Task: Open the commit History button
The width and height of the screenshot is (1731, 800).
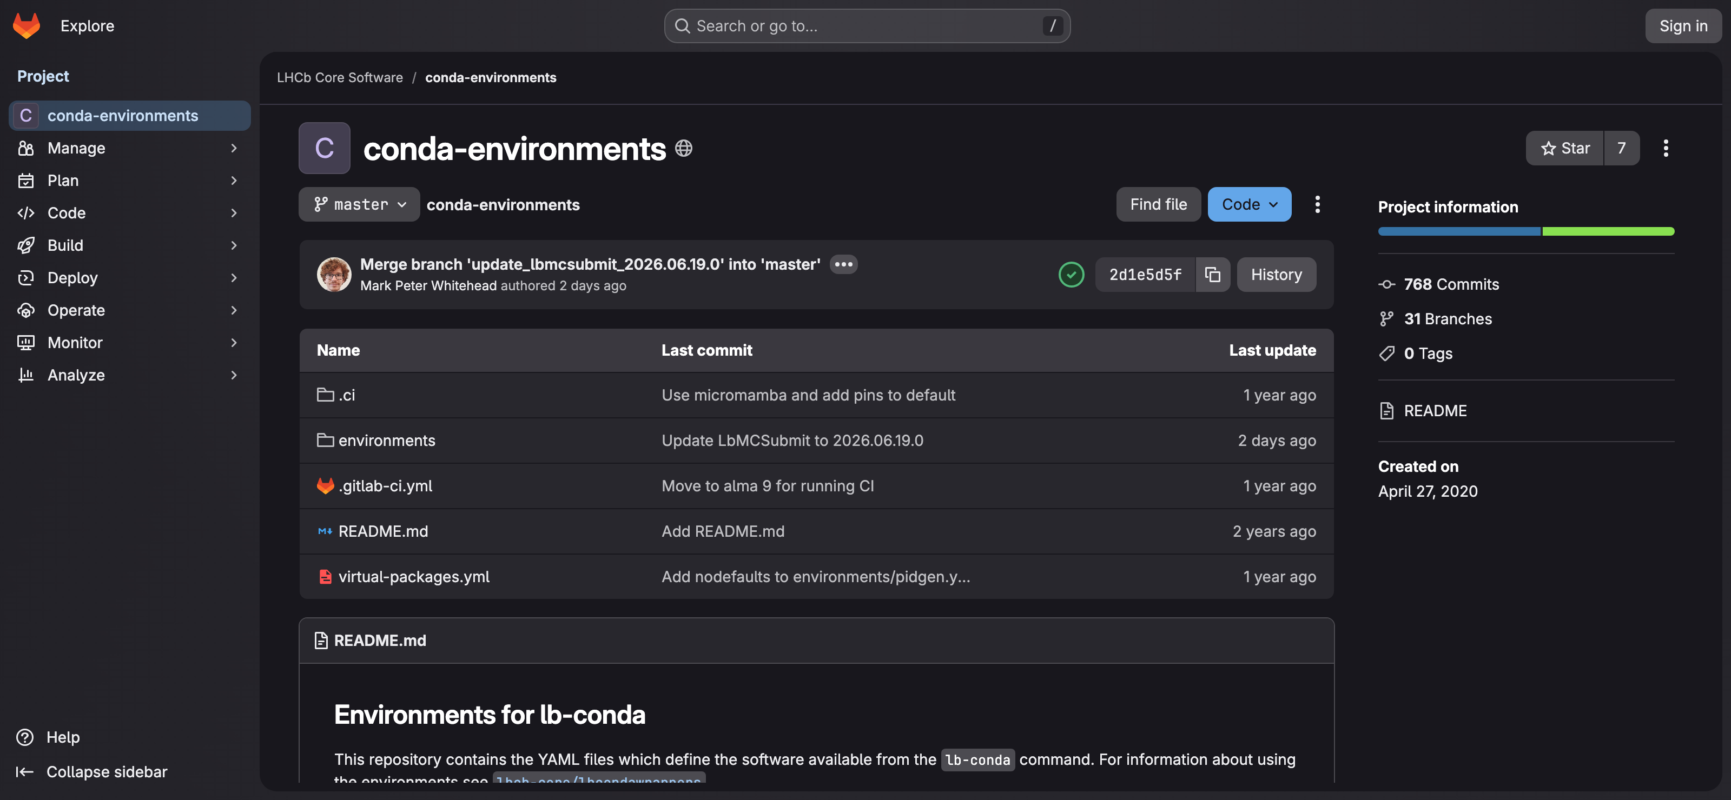Action: click(x=1276, y=274)
